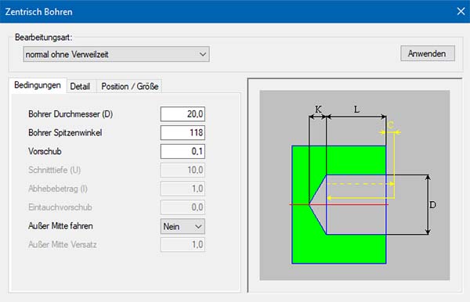This screenshot has height=302, width=470.
Task: Focus the Vorschub value field
Action: click(x=183, y=151)
